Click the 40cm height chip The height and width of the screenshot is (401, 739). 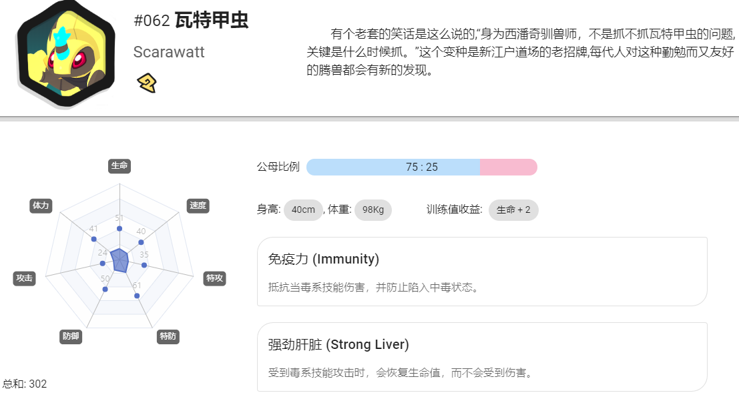303,210
